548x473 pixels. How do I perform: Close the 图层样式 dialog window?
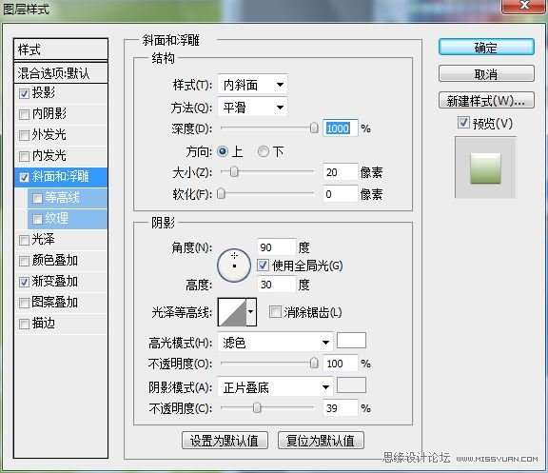pyautogui.click(x=524, y=6)
